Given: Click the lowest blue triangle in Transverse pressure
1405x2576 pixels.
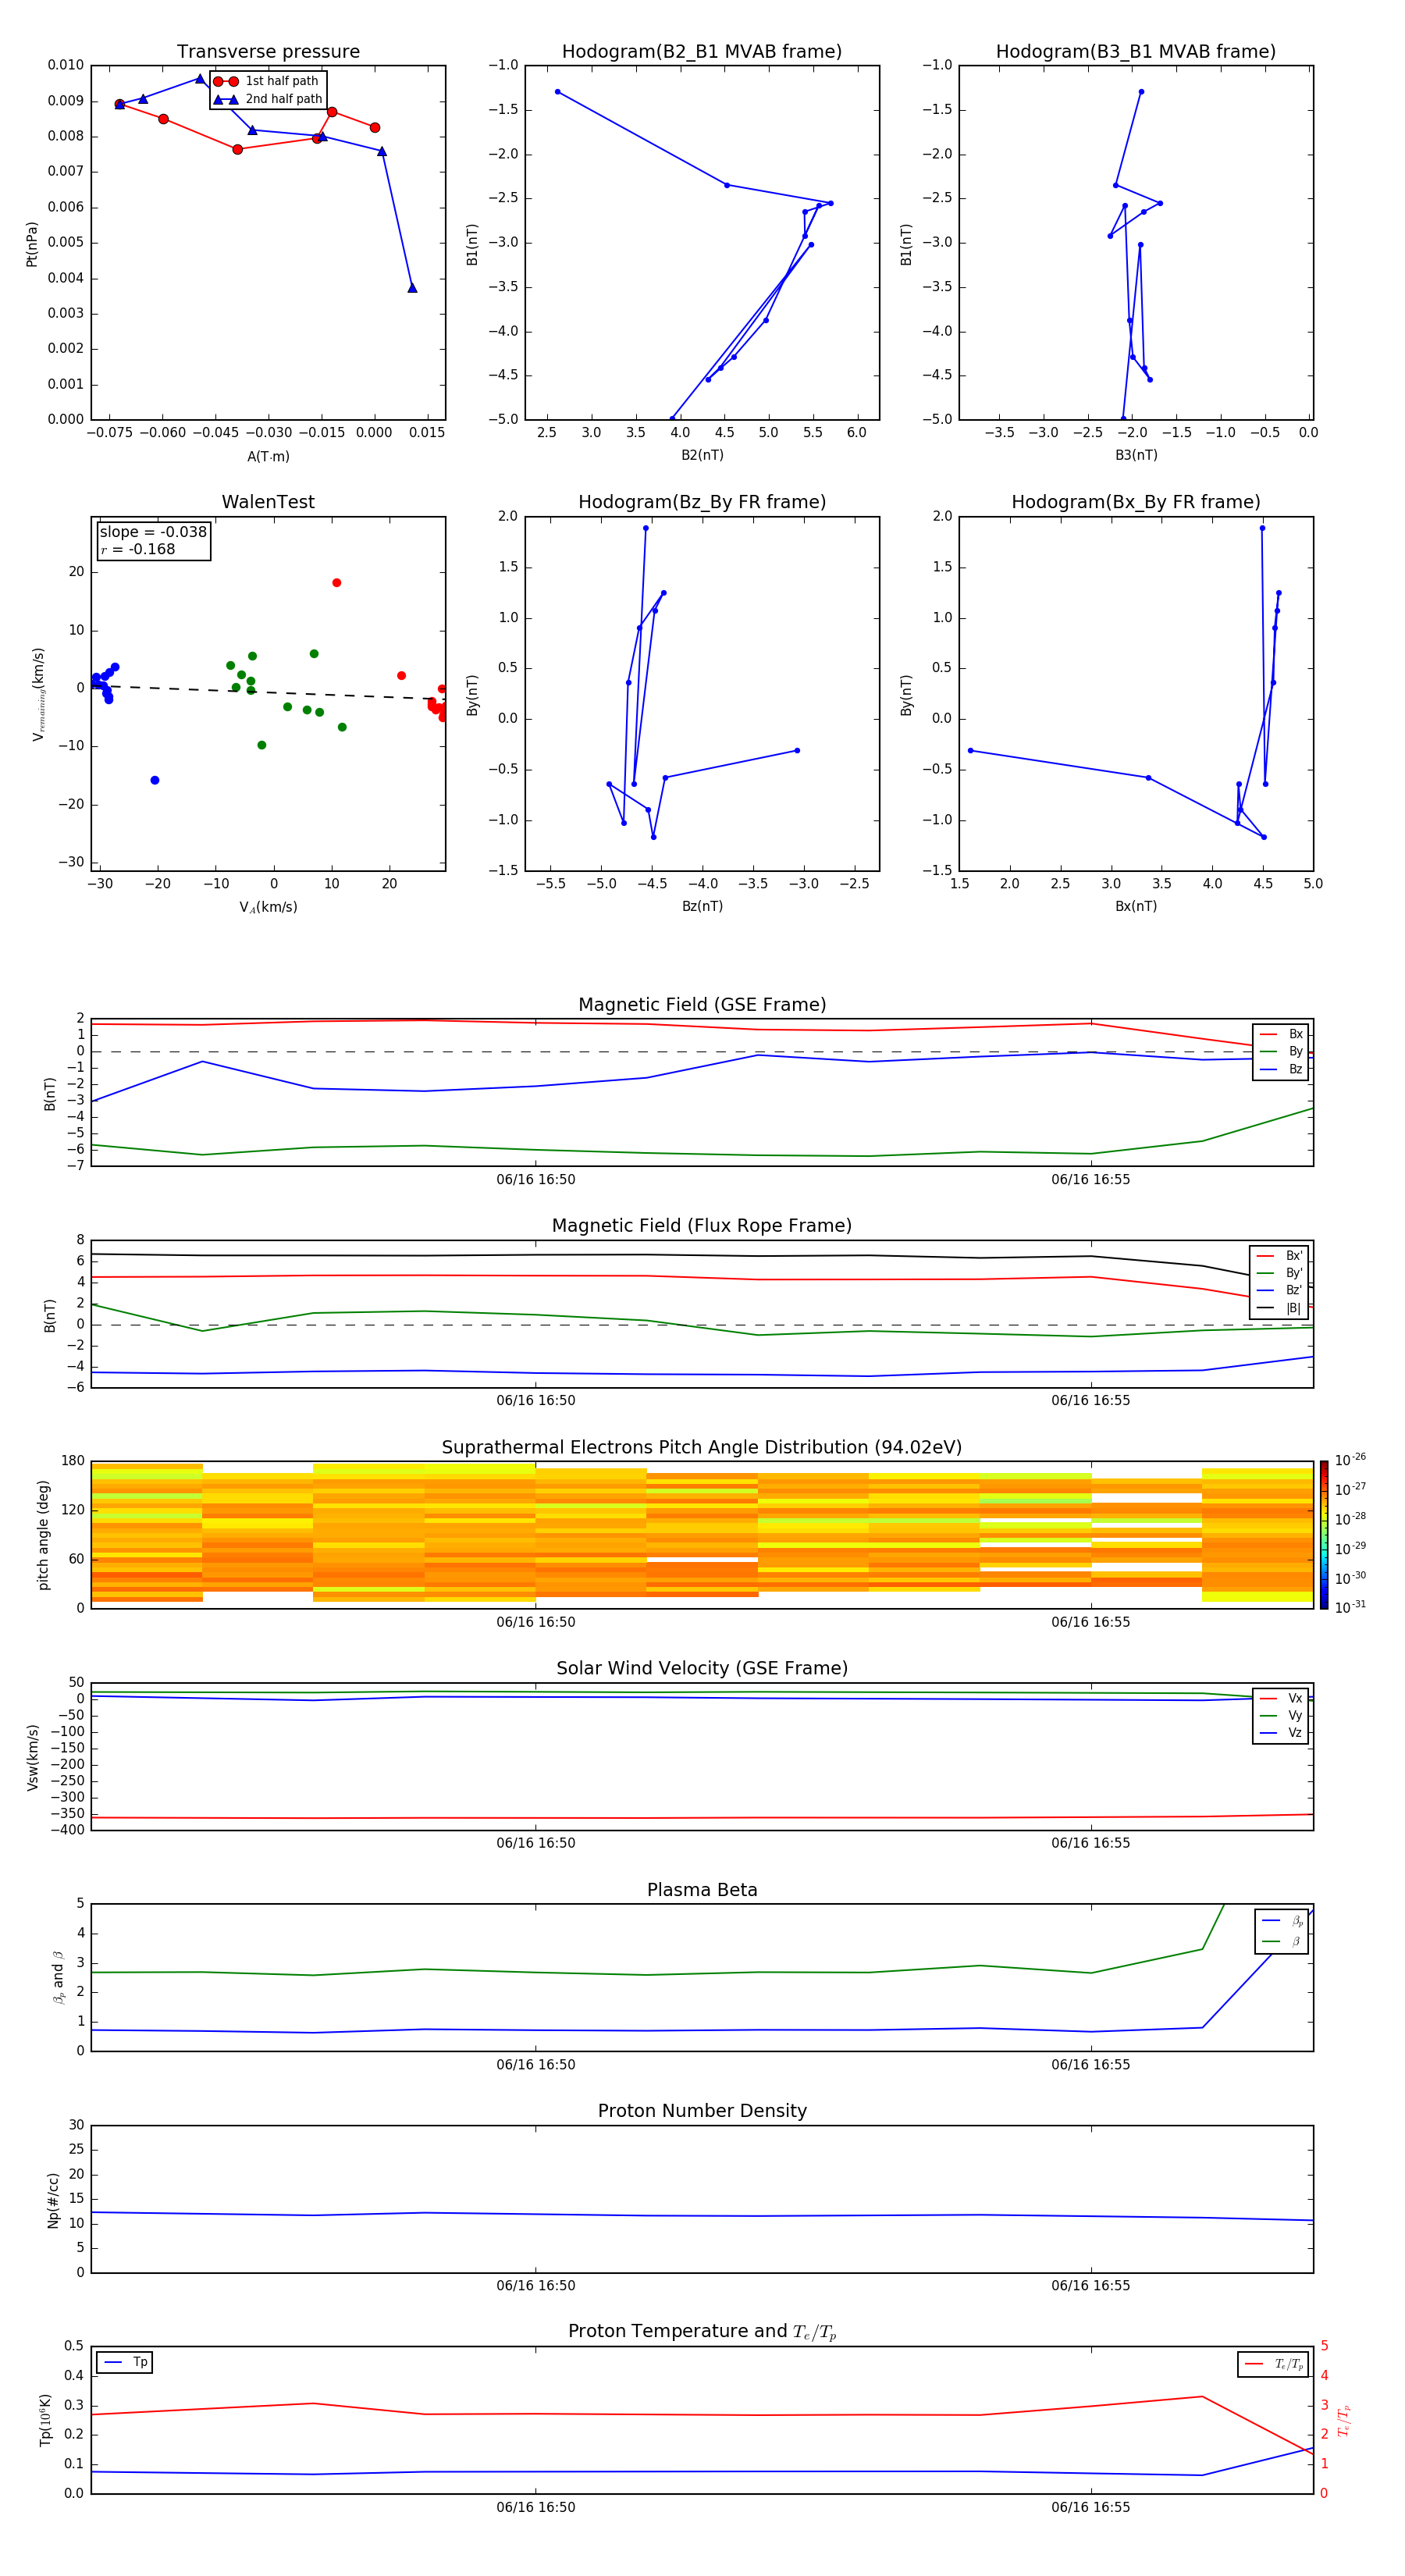Looking at the screenshot, I should point(412,288).
